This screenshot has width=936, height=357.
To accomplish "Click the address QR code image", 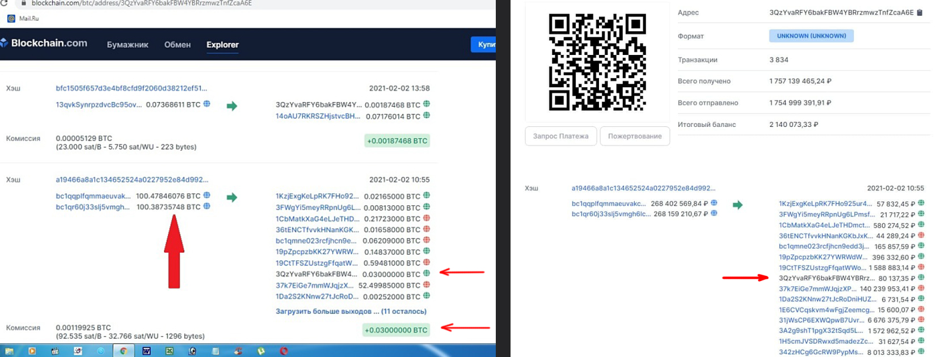I will coord(597,62).
